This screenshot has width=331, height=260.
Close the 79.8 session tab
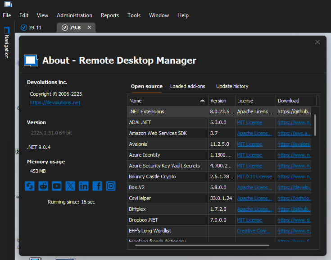[x=89, y=27]
